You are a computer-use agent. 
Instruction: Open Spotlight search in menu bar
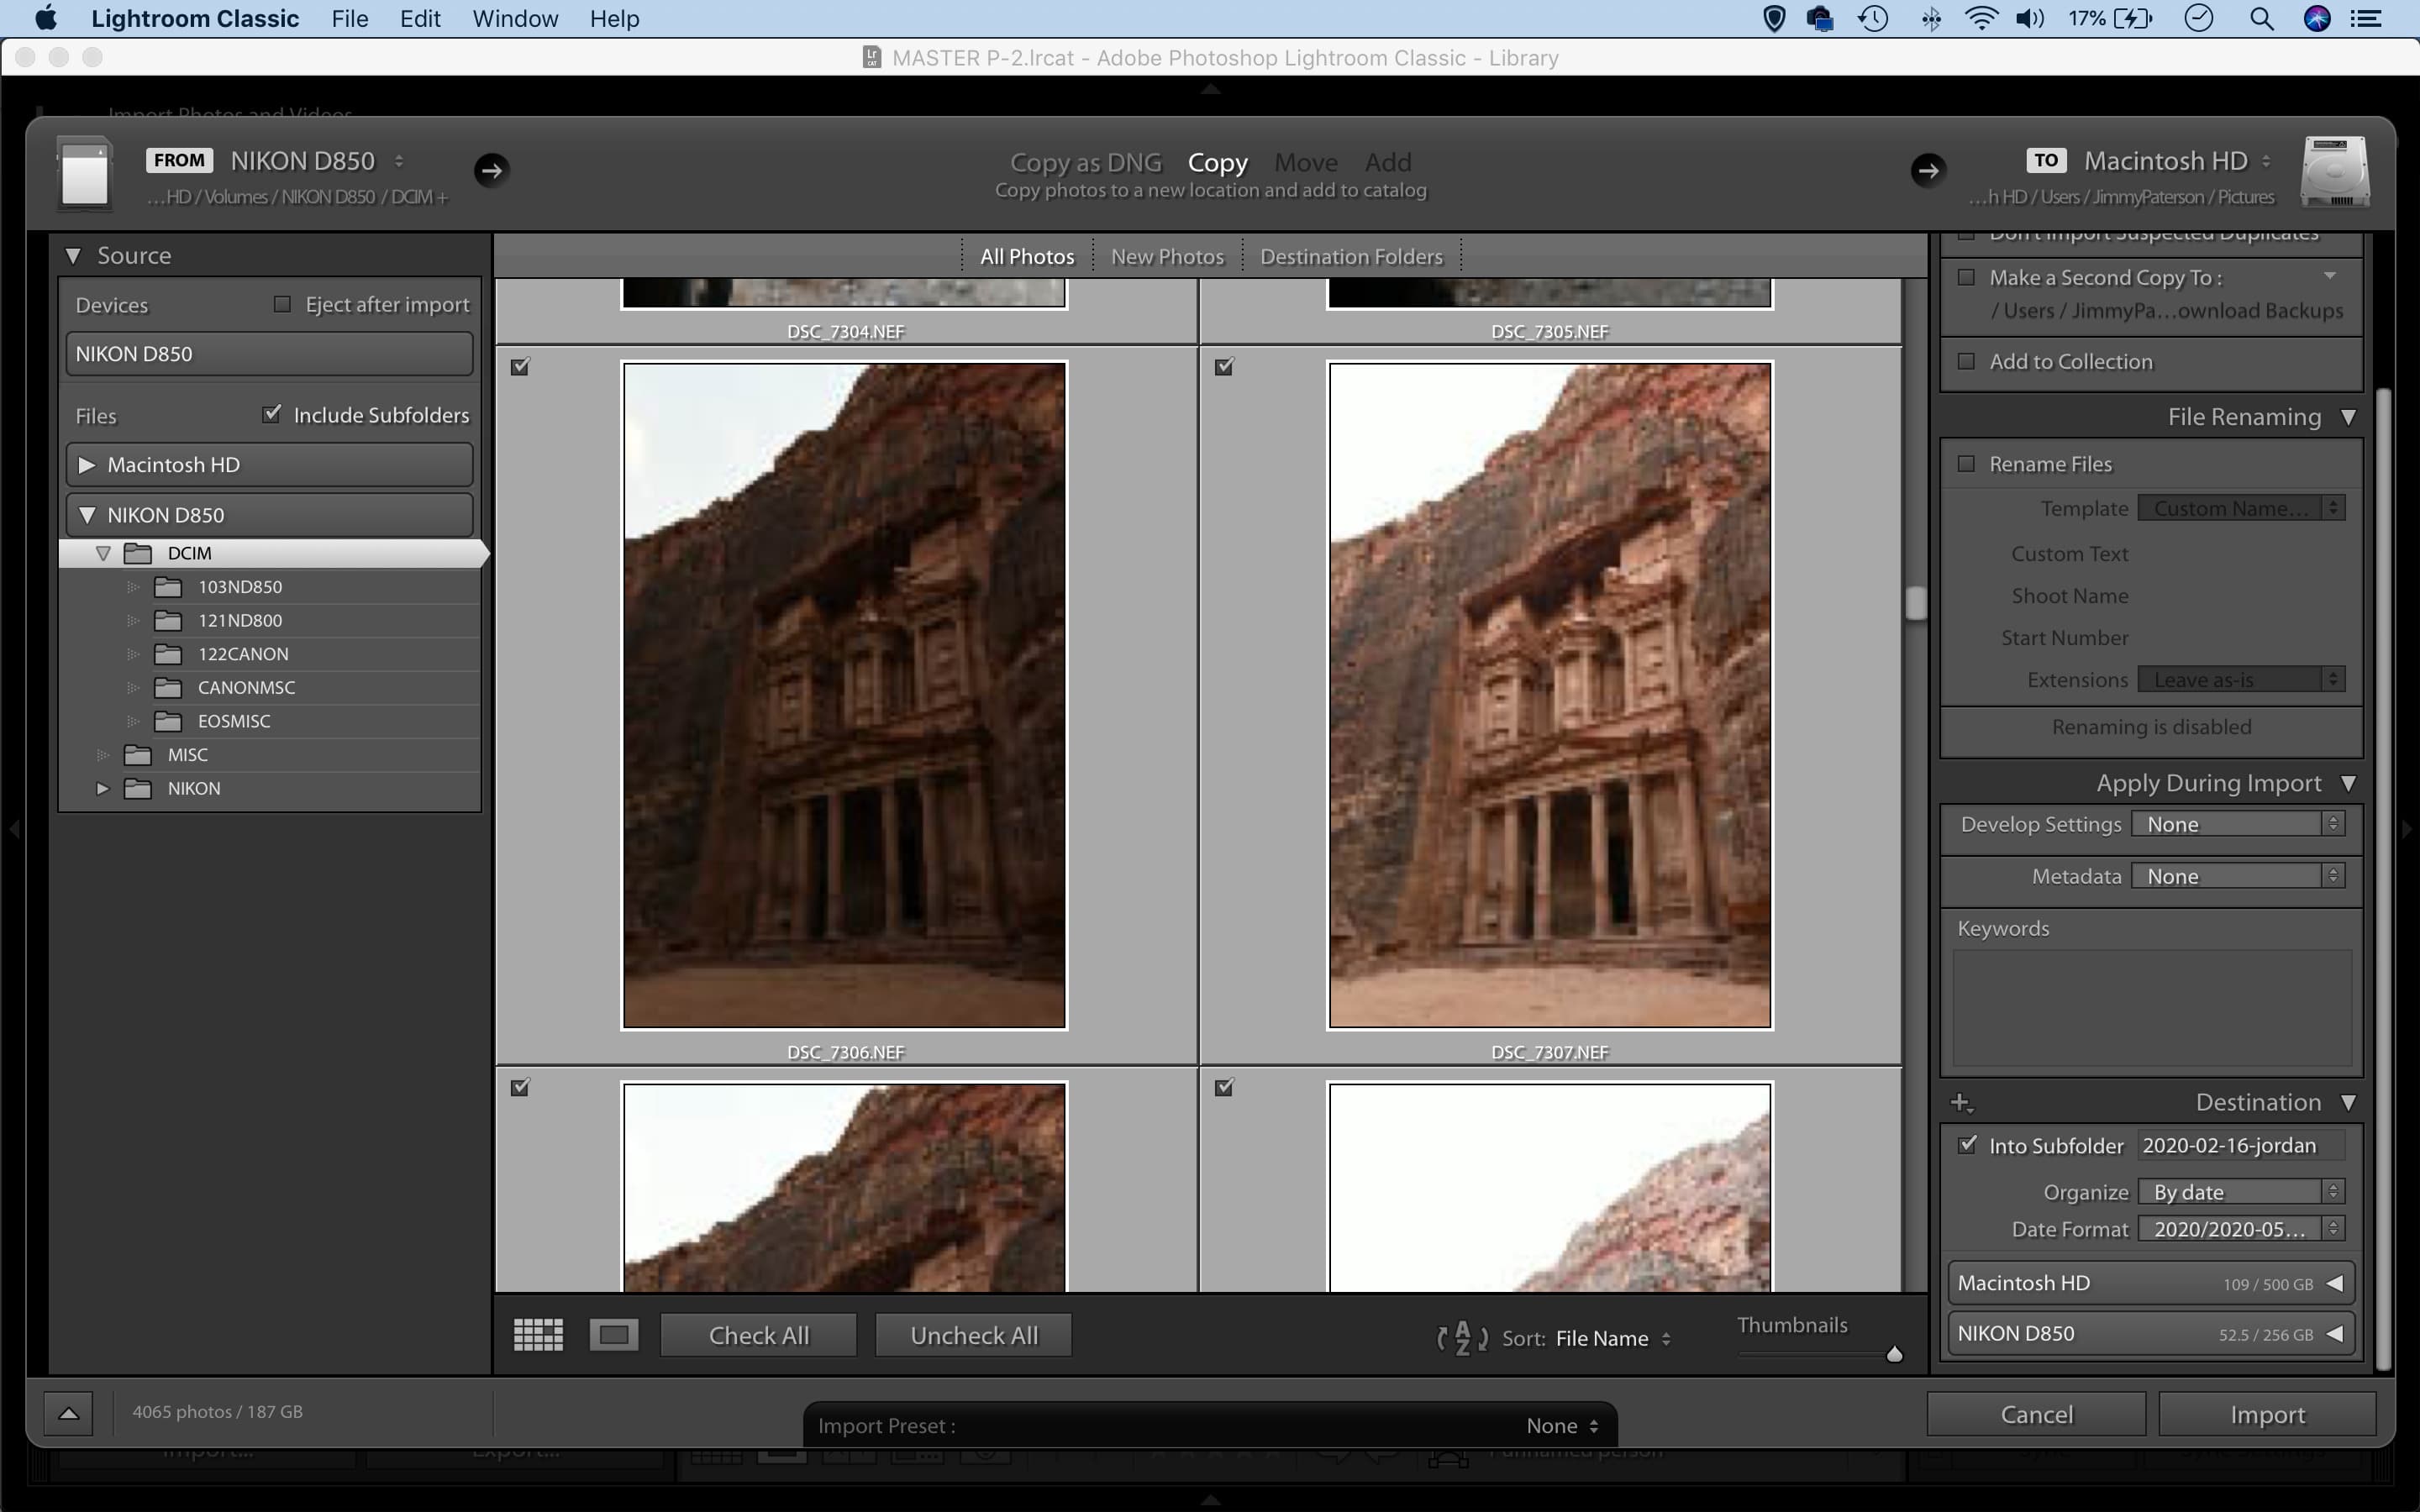[x=2262, y=18]
